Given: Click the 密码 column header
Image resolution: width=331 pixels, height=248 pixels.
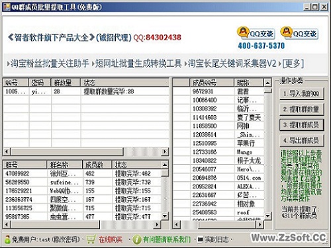Looking at the screenshot, I should click(40, 83).
